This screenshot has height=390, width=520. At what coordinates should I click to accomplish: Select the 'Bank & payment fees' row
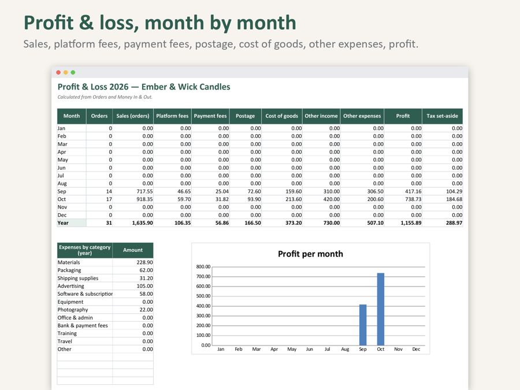[105, 326]
